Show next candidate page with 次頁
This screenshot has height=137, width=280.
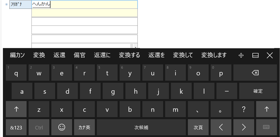(198, 127)
